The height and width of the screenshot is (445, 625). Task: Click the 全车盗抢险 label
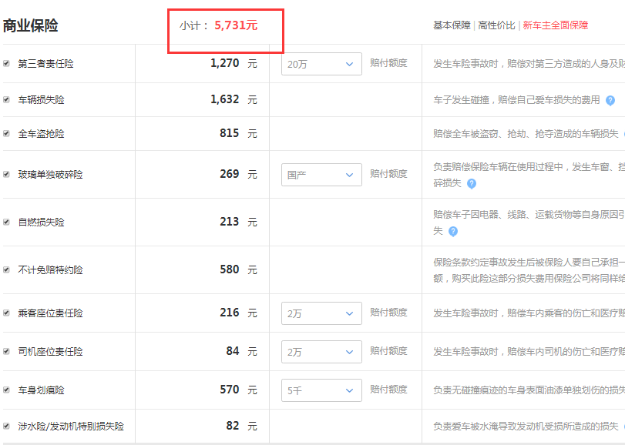(x=41, y=134)
